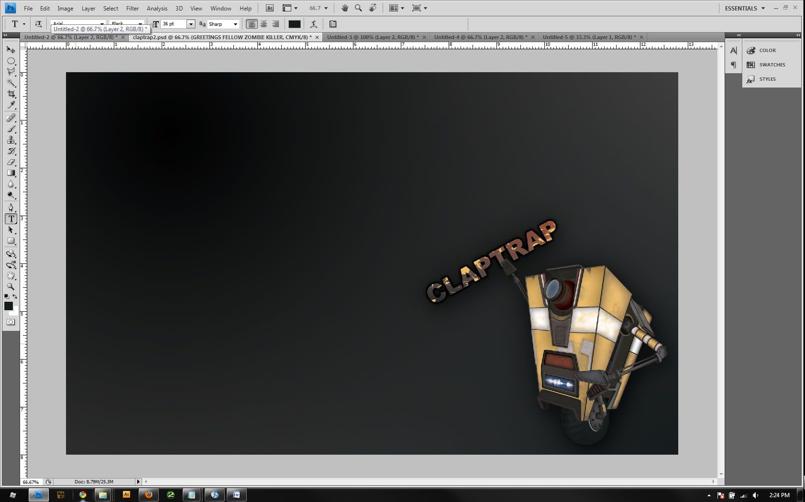805x502 pixels.
Task: Open the warp text dialog
Action: [314, 24]
